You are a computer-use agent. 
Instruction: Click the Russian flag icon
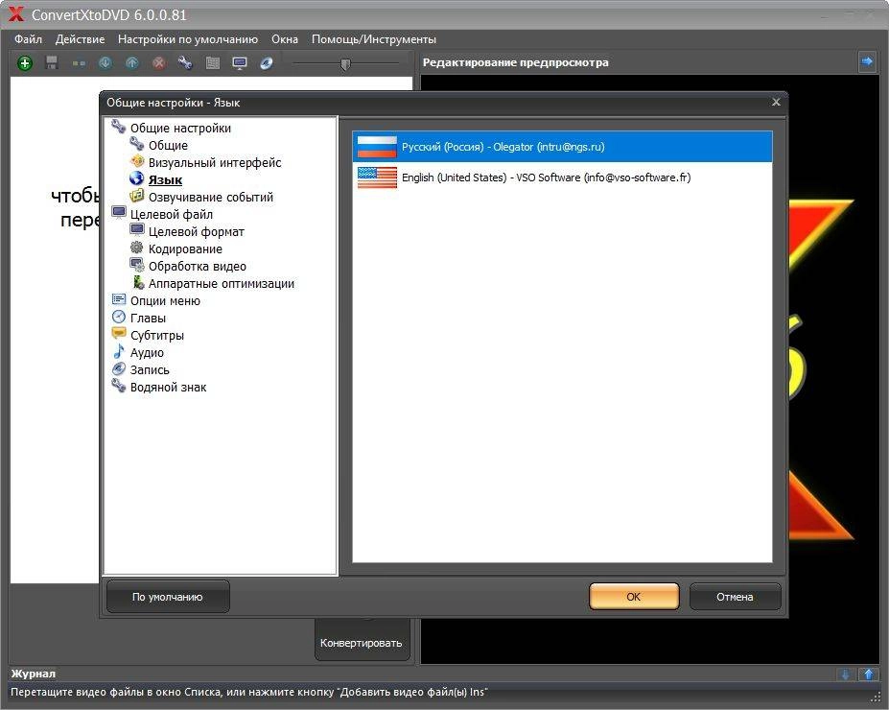[377, 147]
